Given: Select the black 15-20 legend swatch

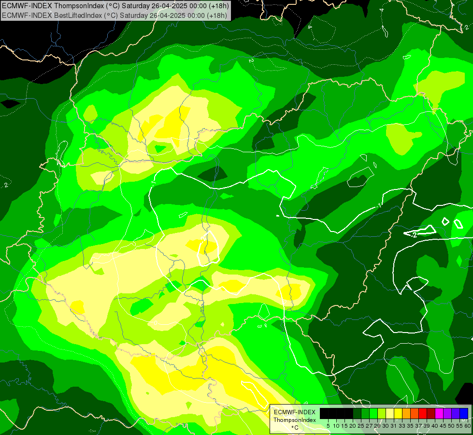Looking at the screenshot, I should (349, 414).
